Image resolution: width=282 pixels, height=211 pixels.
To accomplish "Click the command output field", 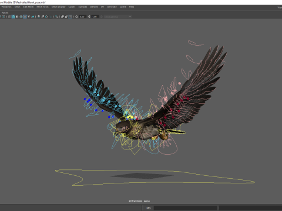I will pos(250,208).
